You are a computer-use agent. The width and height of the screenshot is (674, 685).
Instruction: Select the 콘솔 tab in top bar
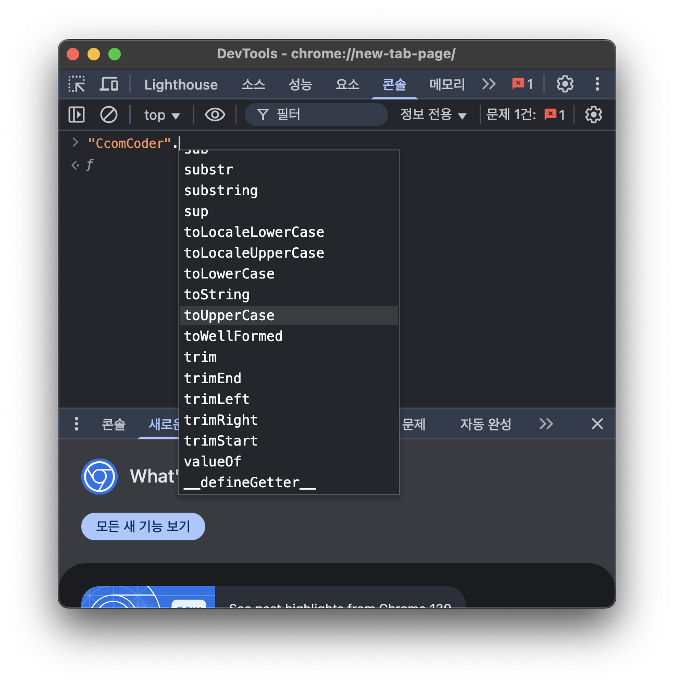pyautogui.click(x=394, y=84)
